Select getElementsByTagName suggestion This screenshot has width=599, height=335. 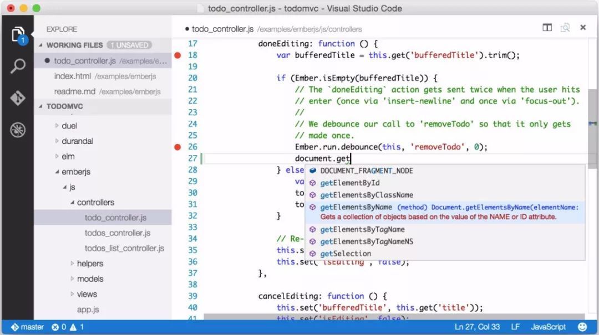tap(445, 229)
